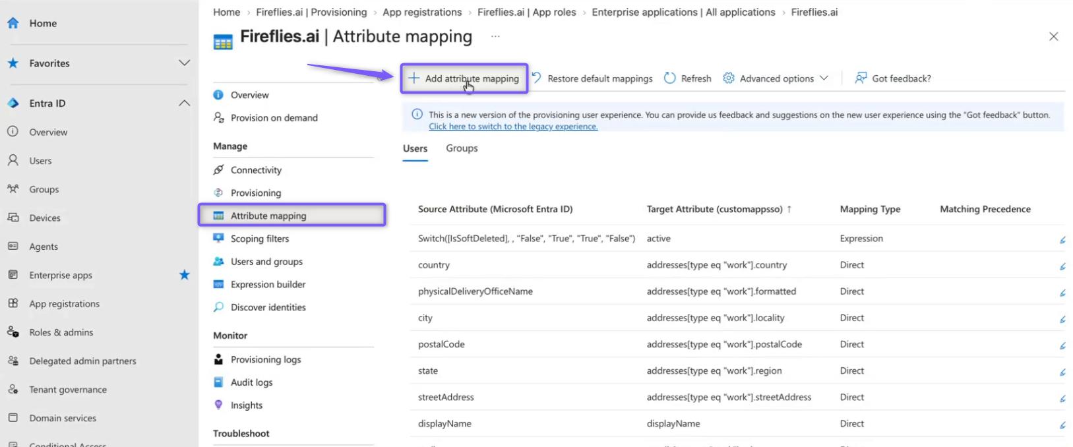Navigate to App registrations breadcrumb
The width and height of the screenshot is (1073, 447).
(422, 13)
